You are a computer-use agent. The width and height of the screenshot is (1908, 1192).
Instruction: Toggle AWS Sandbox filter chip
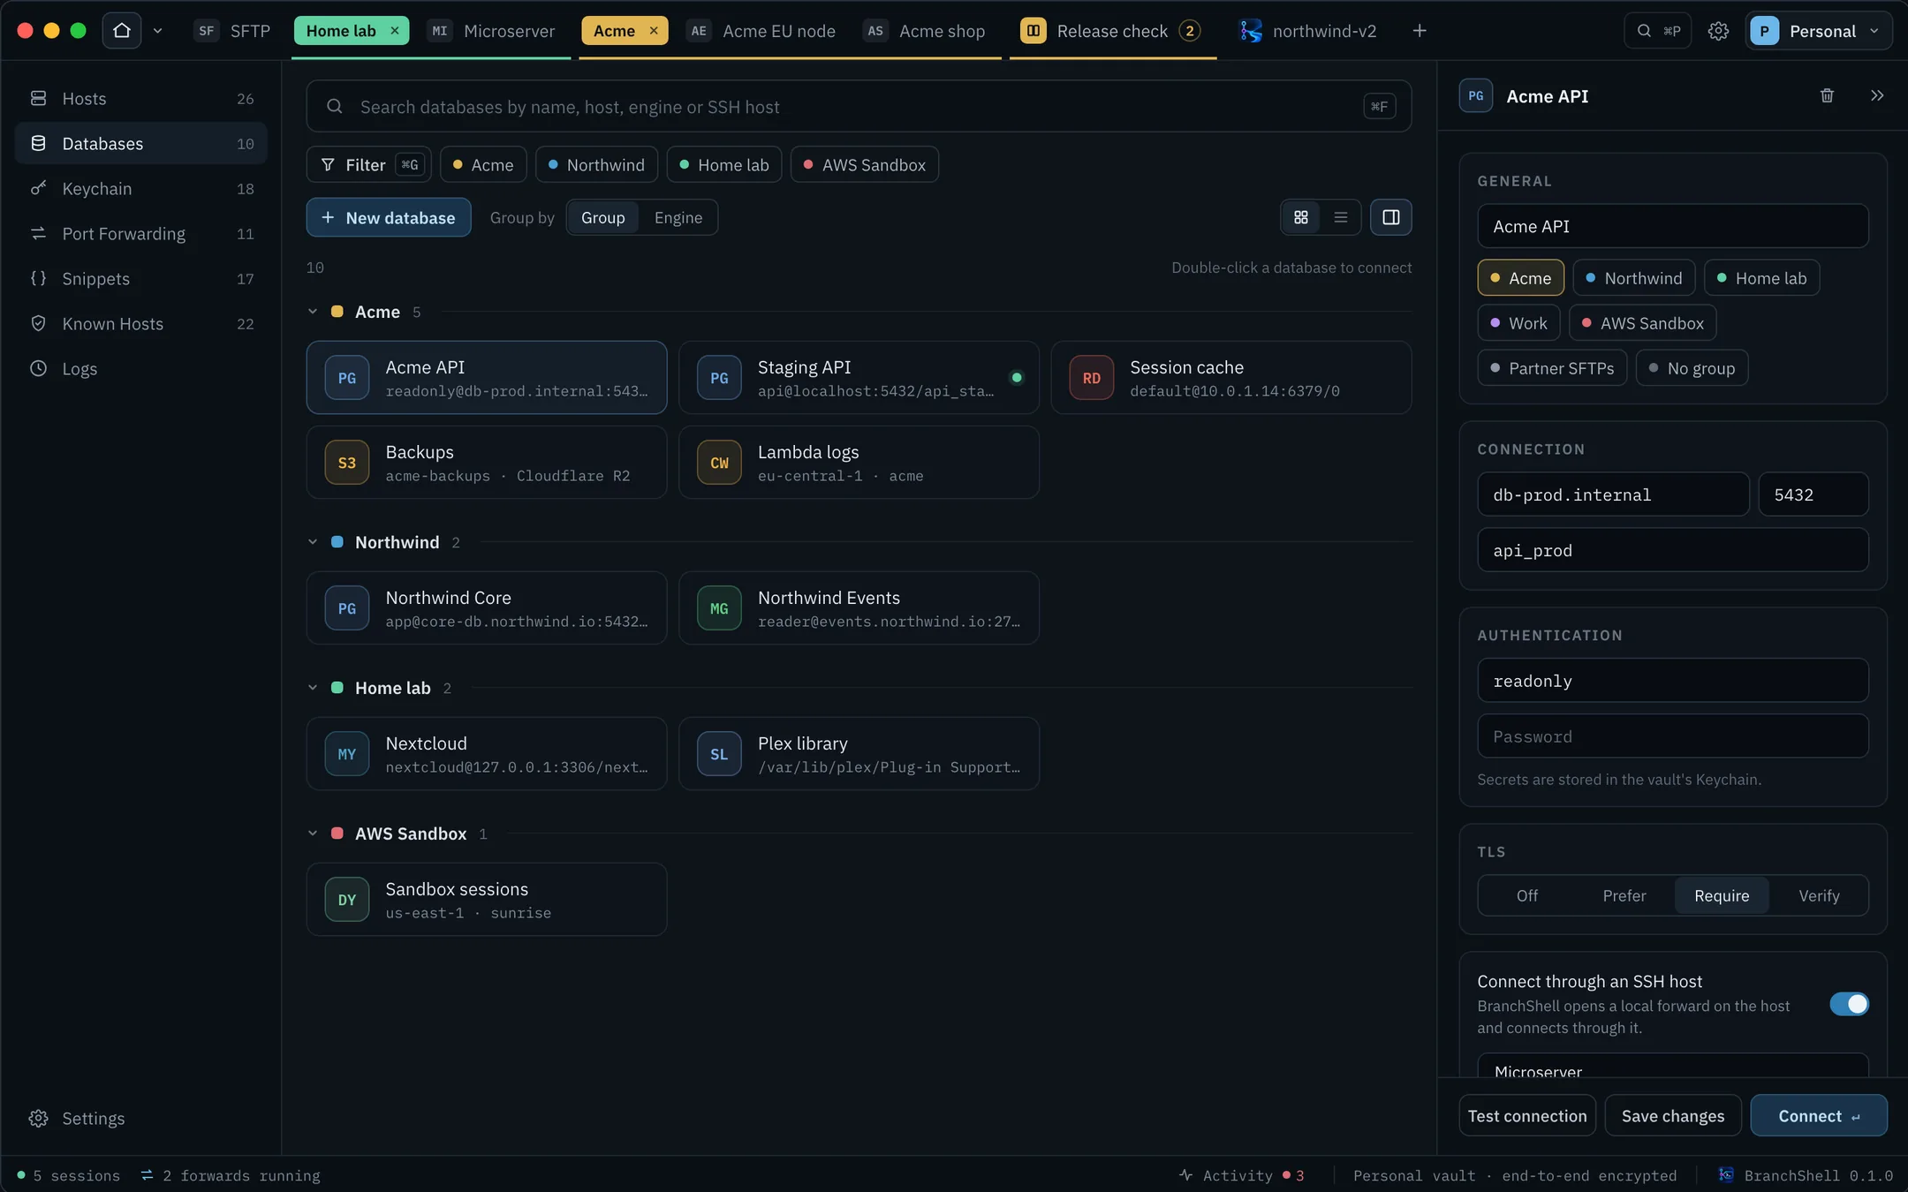[x=865, y=165]
